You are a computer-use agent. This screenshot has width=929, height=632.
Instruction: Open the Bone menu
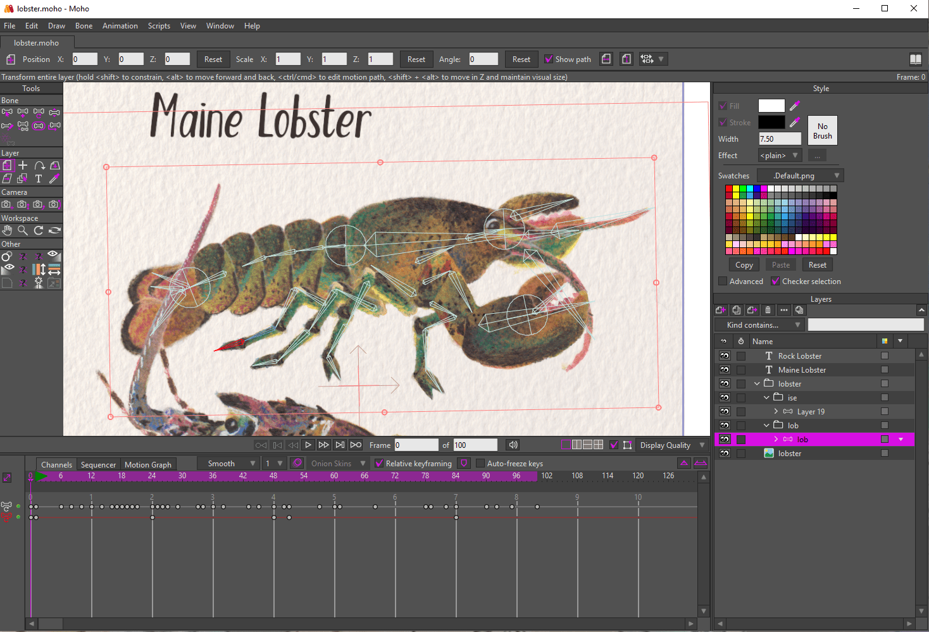click(84, 26)
